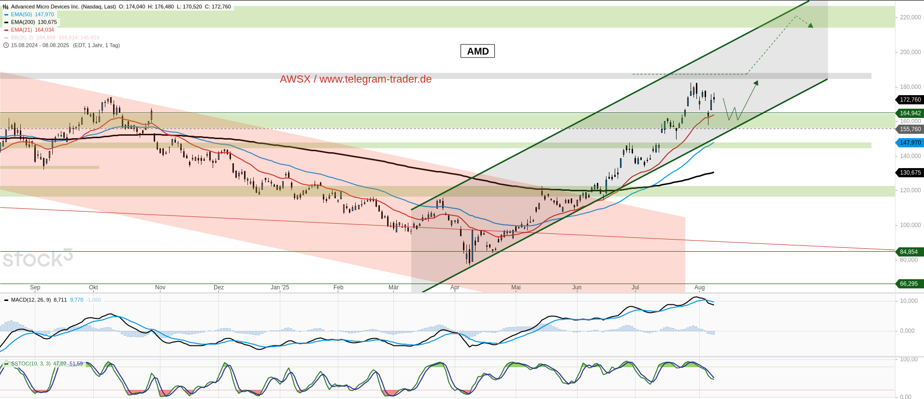The height and width of the screenshot is (399, 924).
Task: Click the Jul label on the time axis
Action: [635, 287]
